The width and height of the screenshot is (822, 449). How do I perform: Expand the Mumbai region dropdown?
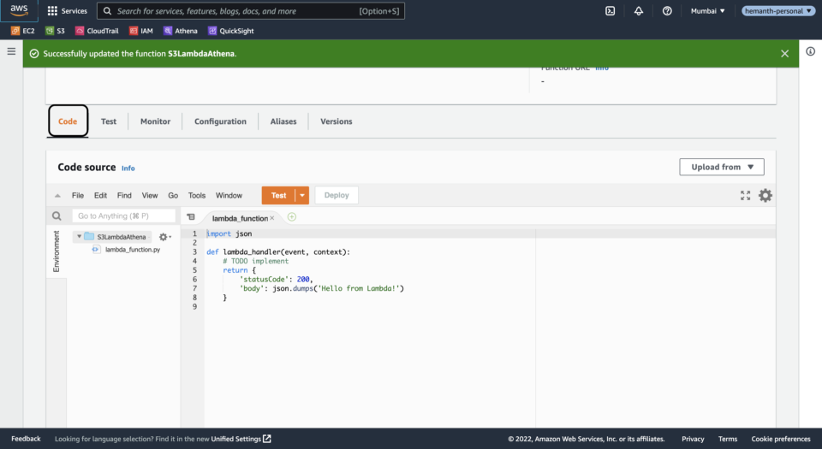(x=708, y=11)
